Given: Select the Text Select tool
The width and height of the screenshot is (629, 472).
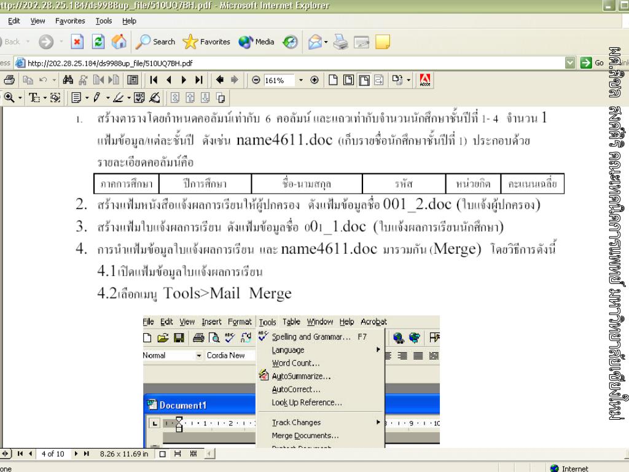Looking at the screenshot, I should pyautogui.click(x=34, y=98).
